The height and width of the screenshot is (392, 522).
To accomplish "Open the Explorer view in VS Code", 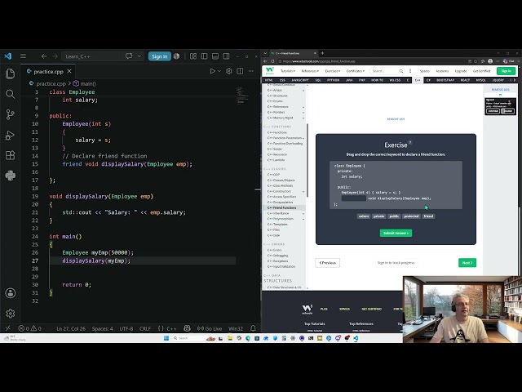I will tap(11, 73).
